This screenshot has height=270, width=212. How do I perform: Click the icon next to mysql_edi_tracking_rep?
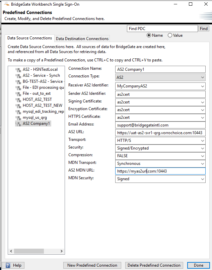(x=18, y=112)
